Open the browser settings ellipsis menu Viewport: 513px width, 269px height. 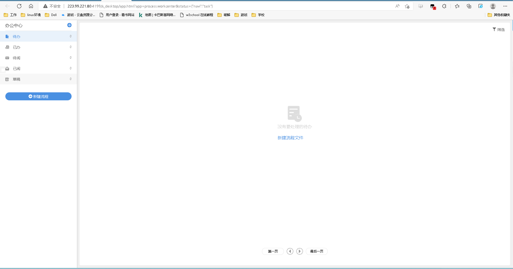pyautogui.click(x=506, y=6)
